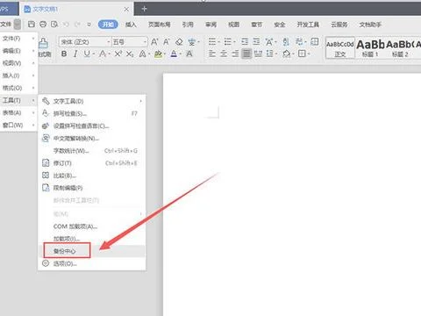Image resolution: width=421 pixels, height=316 pixels.
Task: Open the 表格(A) submenu
Action: [x=18, y=112]
